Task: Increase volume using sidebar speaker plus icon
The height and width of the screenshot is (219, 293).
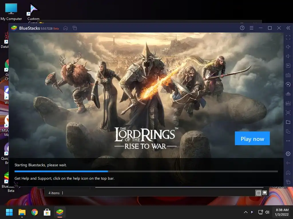Action: 288,47
